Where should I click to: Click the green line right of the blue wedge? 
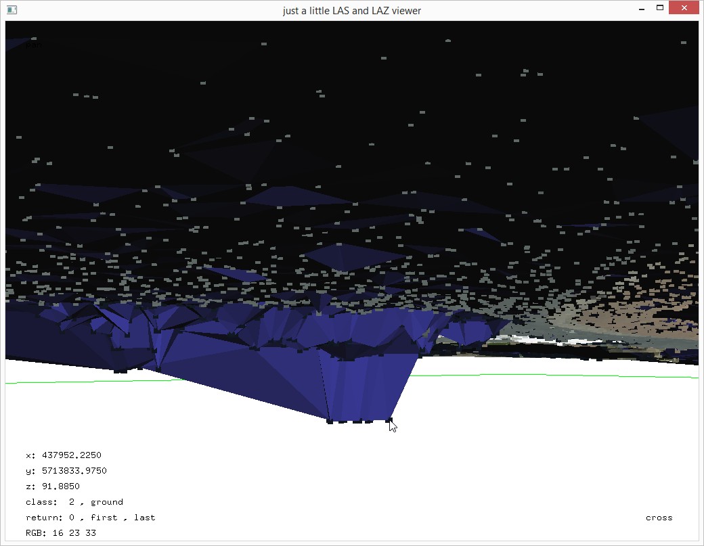point(542,374)
